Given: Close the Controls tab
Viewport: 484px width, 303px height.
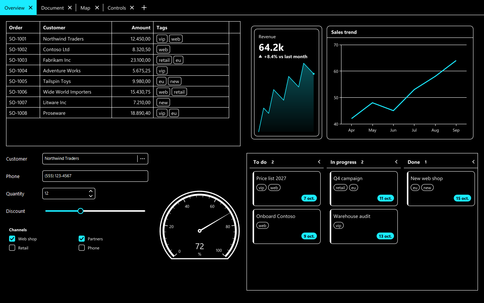Looking at the screenshot, I should pos(132,8).
